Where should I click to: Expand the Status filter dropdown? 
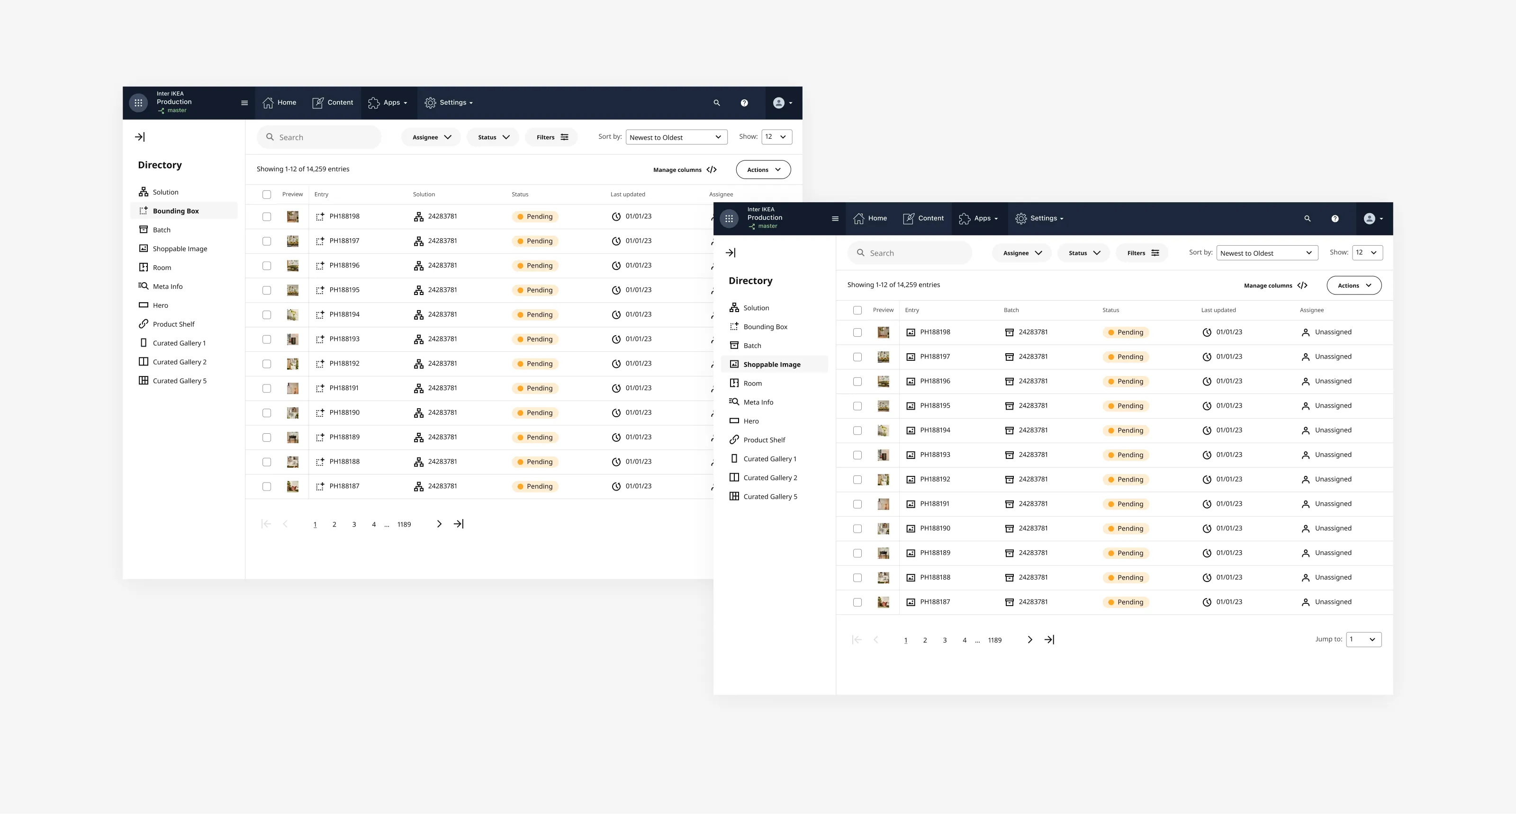tap(1083, 252)
